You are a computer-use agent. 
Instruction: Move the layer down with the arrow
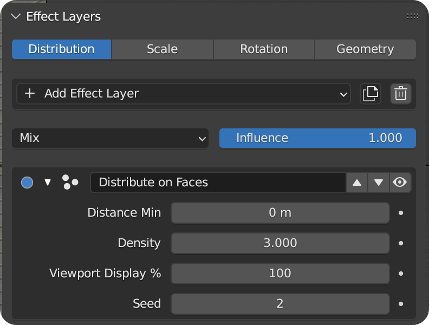(379, 183)
